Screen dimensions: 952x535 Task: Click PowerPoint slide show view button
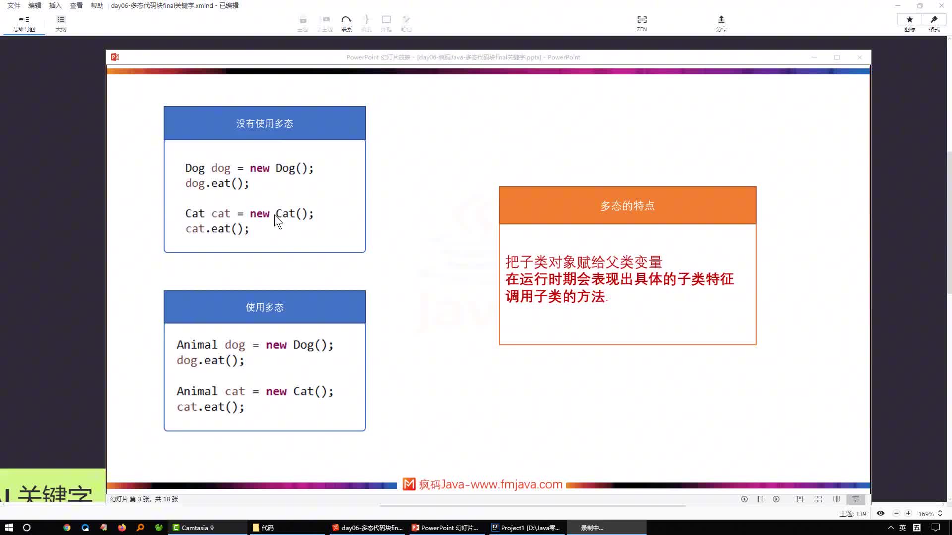click(855, 499)
